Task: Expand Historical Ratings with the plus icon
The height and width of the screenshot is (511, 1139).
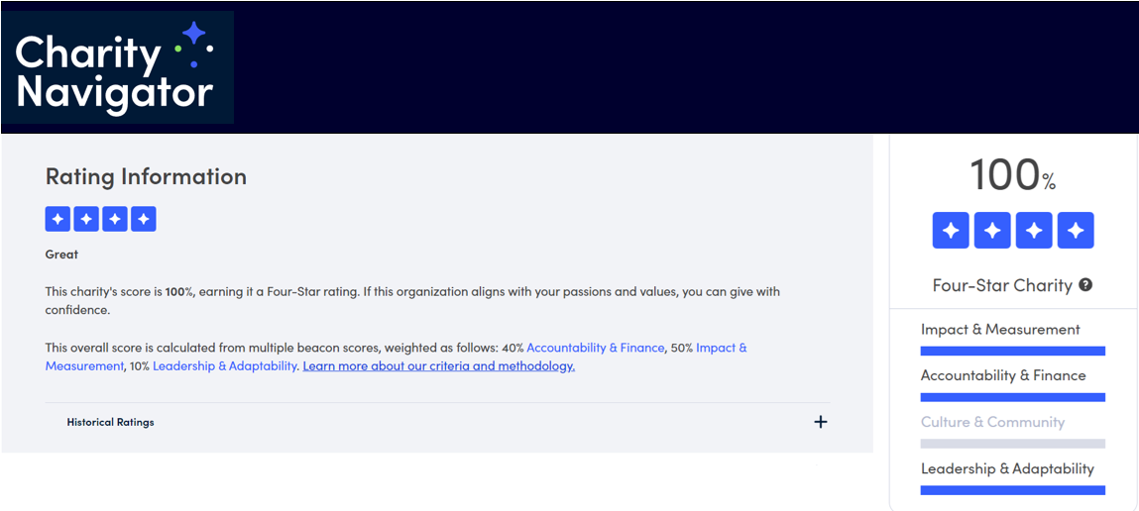Action: (820, 422)
